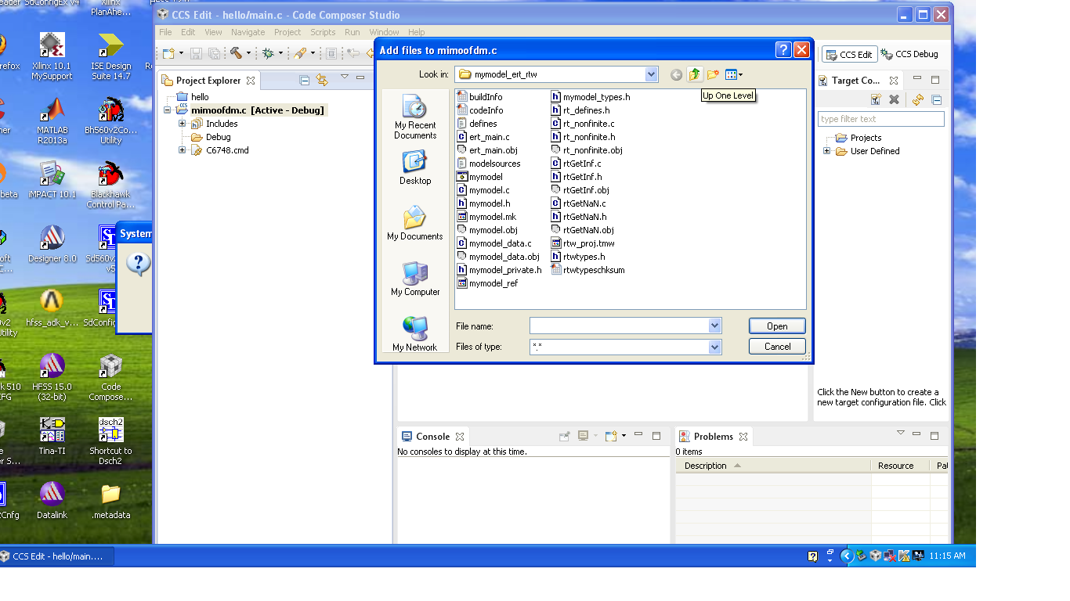Open the Look in folder dropdown
Image resolution: width=1070 pixels, height=601 pixels.
[x=651, y=74]
